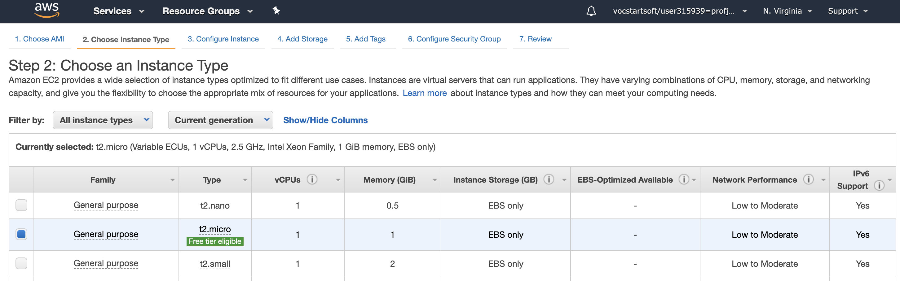
Task: Click Network Performance info icon
Action: point(808,179)
